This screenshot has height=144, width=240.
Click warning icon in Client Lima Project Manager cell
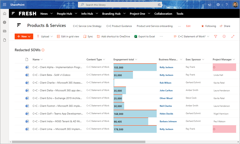pyautogui.click(x=214, y=129)
